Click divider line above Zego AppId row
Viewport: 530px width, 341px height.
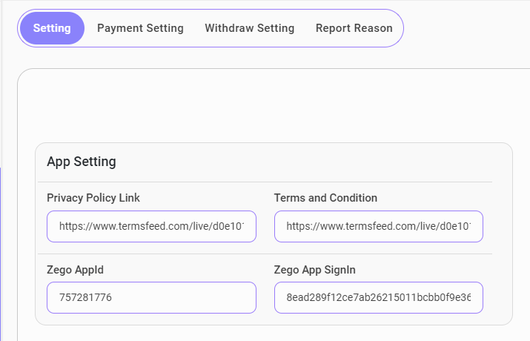click(265, 254)
